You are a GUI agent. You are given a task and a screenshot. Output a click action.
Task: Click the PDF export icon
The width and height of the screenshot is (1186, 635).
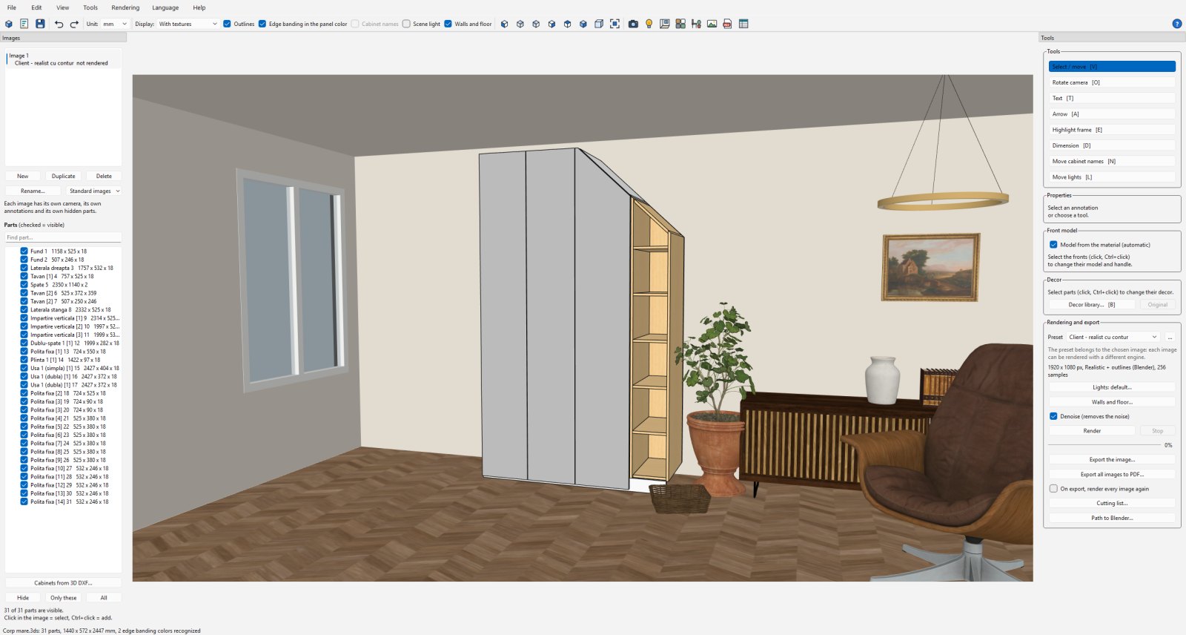727,24
